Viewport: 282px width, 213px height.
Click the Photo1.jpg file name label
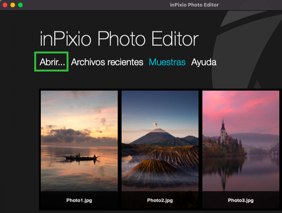pyautogui.click(x=79, y=200)
